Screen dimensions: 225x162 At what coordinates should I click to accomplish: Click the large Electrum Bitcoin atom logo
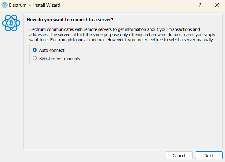[x=11, y=23]
